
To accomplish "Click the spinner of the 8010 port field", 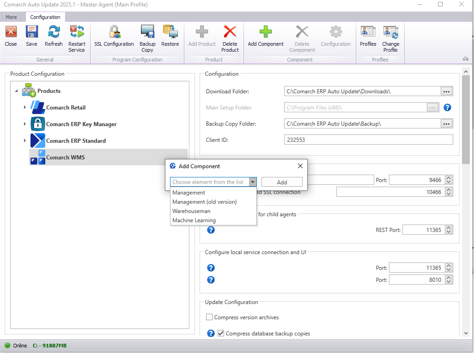I will point(449,280).
